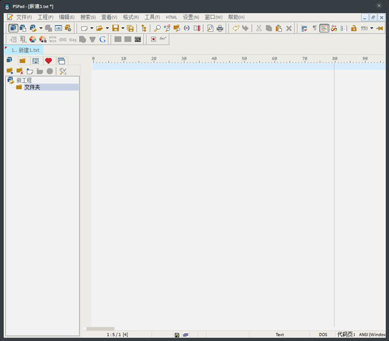
Task: Click the macro record button
Action: 153,39
